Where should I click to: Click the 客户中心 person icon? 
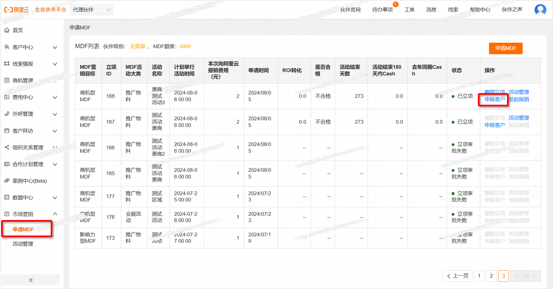pos(7,47)
